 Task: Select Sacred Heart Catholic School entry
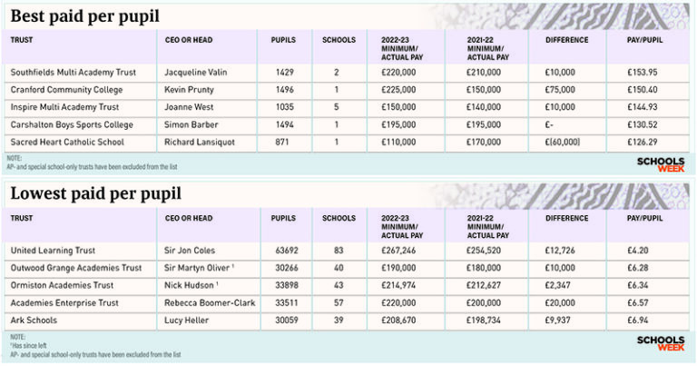pos(66,142)
